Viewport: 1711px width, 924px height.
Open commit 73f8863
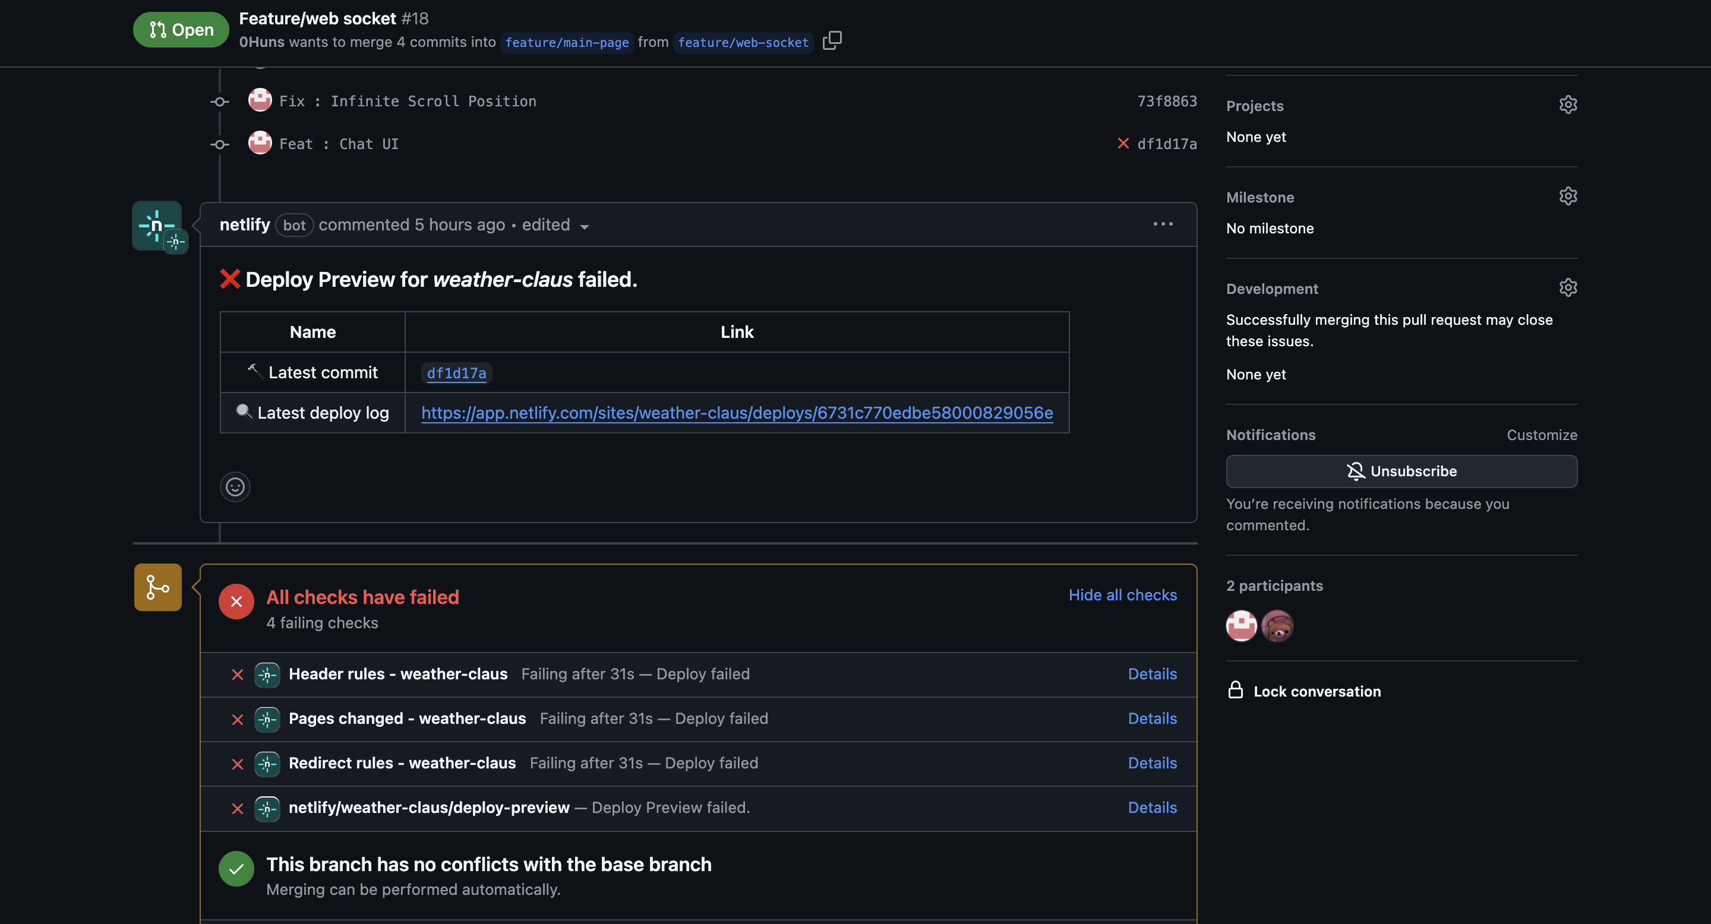pos(1166,101)
